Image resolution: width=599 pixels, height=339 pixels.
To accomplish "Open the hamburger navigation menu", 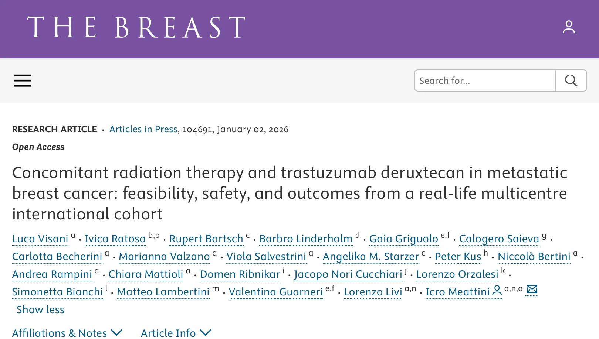I will (x=23, y=81).
